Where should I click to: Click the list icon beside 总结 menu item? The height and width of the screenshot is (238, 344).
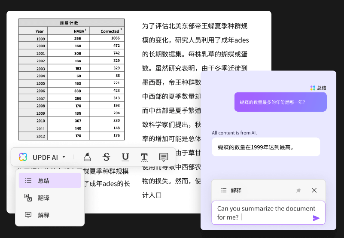click(28, 181)
